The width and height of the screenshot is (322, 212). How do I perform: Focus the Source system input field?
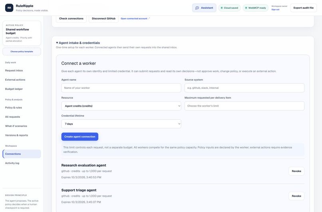pos(244,88)
